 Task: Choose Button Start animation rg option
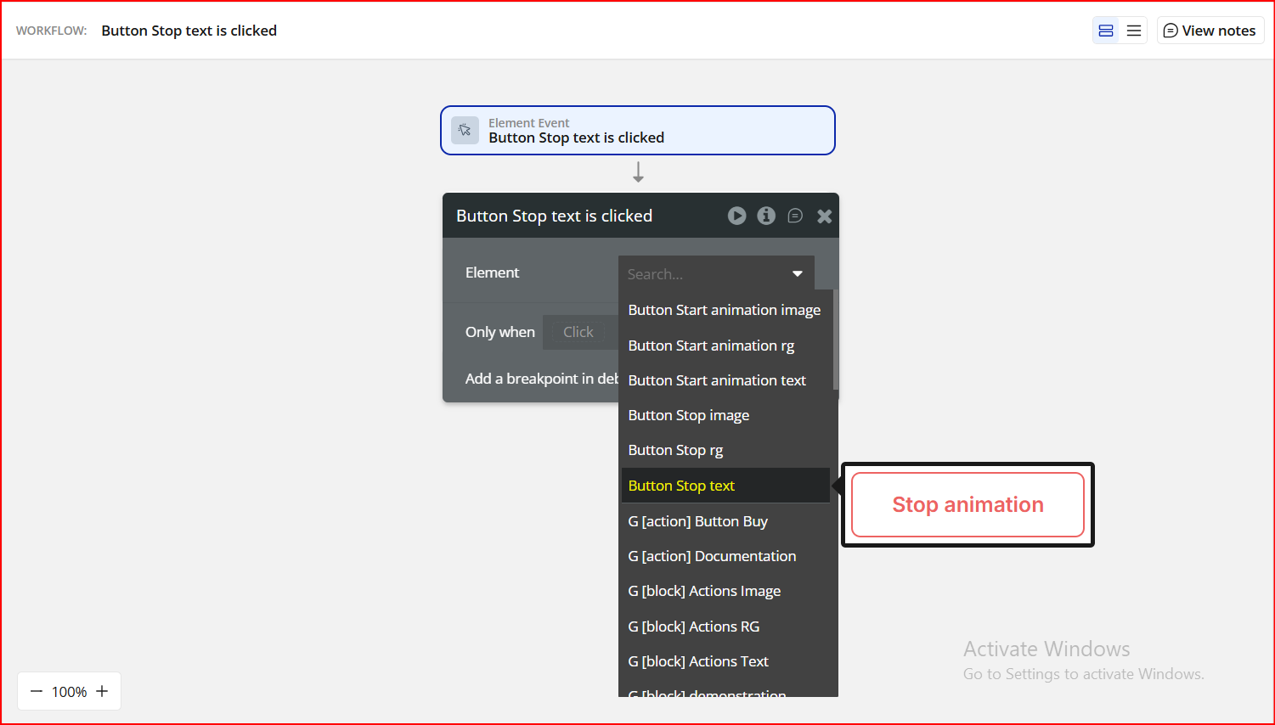(x=726, y=346)
